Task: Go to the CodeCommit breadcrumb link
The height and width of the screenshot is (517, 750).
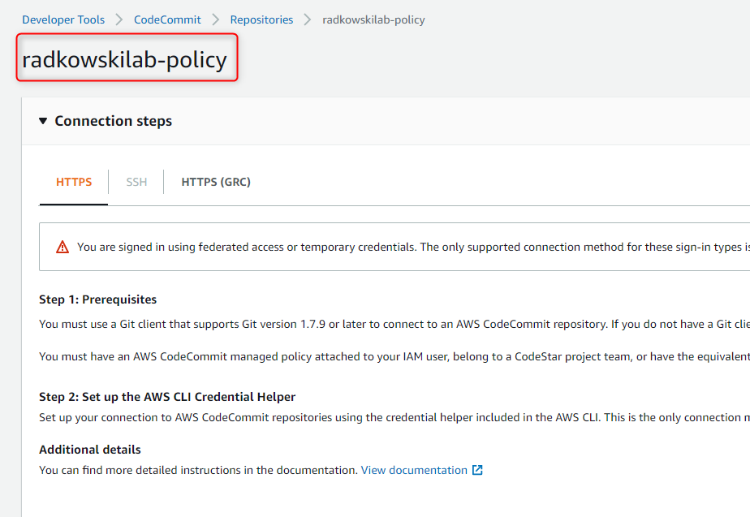Action: (167, 19)
